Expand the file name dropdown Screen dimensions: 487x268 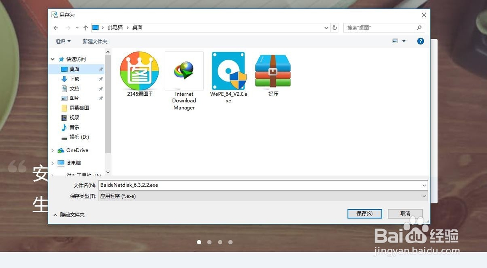pyautogui.click(x=424, y=185)
